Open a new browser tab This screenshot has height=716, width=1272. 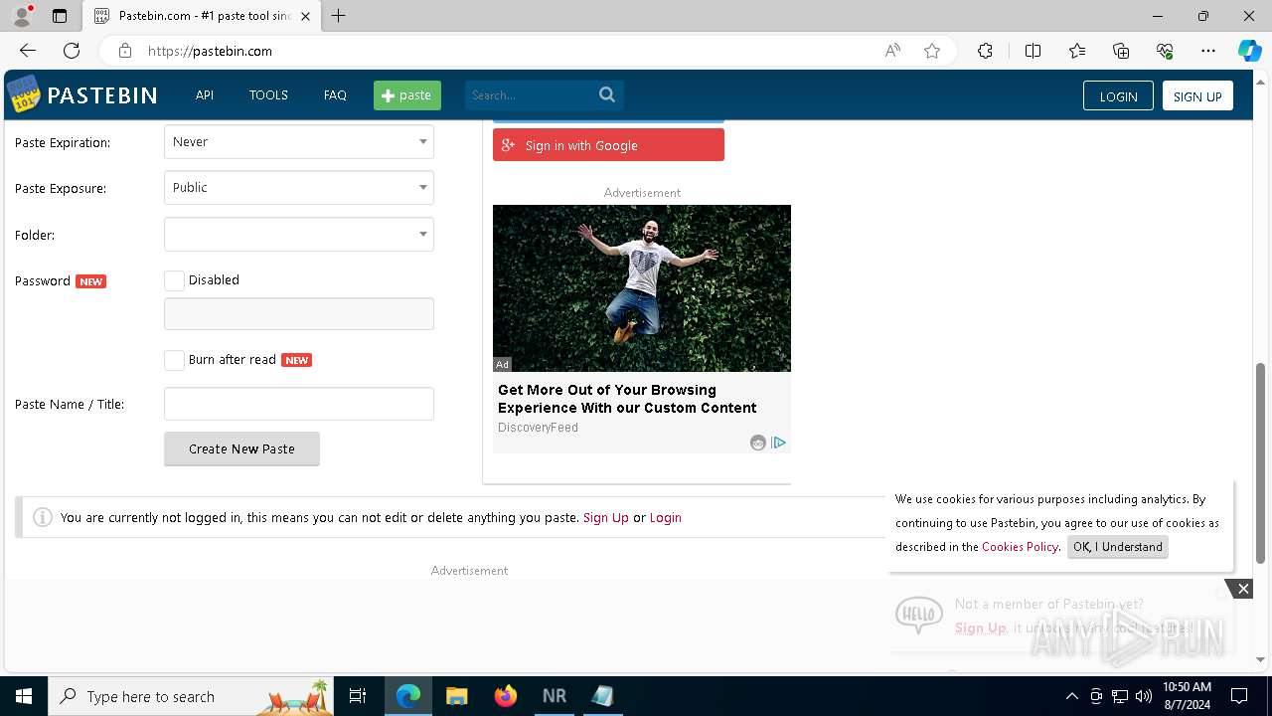(339, 16)
